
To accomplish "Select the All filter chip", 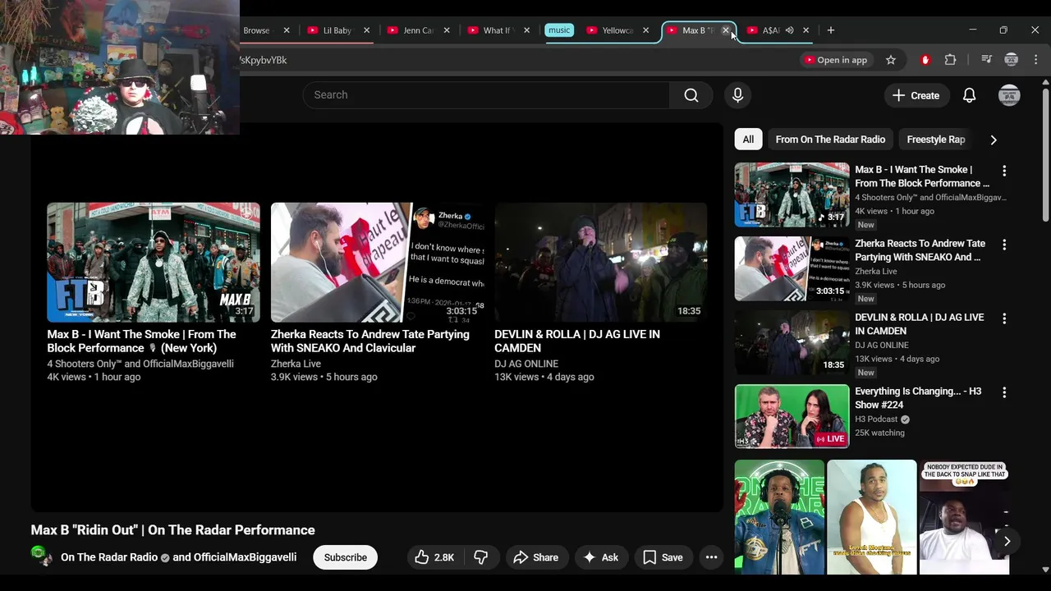I will 748,140.
